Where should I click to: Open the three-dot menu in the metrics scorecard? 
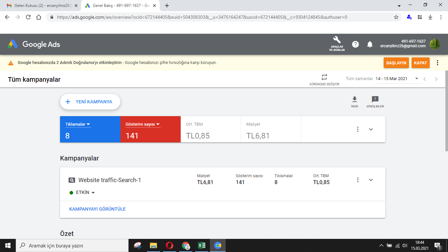(x=358, y=129)
